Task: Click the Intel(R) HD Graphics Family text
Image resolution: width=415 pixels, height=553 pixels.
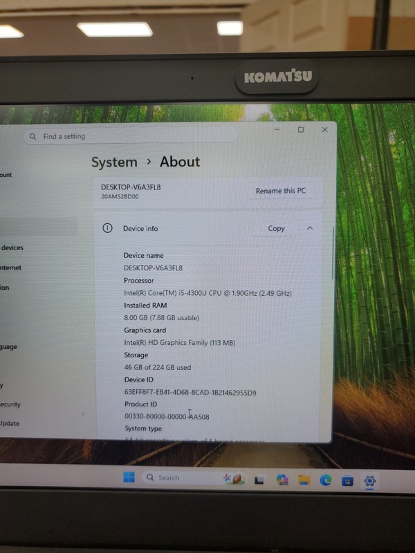Action: (x=179, y=342)
